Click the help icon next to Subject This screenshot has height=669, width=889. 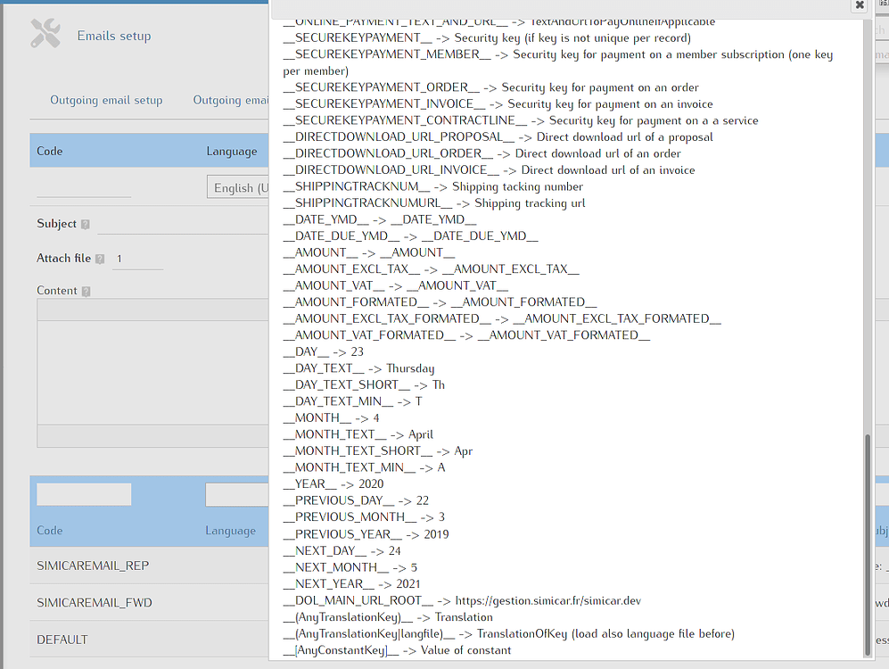(x=85, y=224)
